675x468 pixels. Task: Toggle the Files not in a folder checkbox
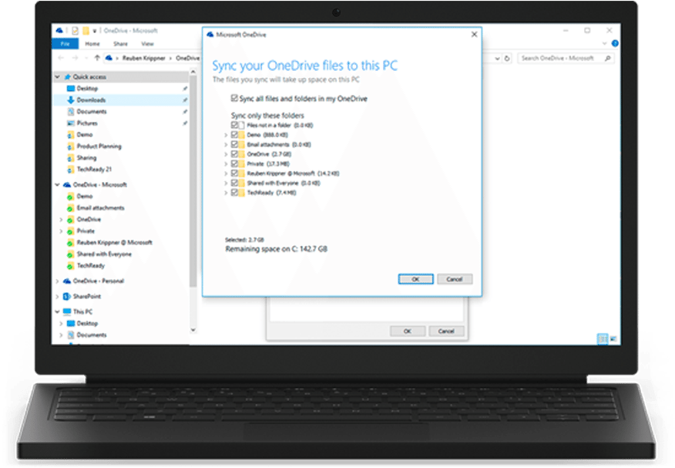point(234,125)
